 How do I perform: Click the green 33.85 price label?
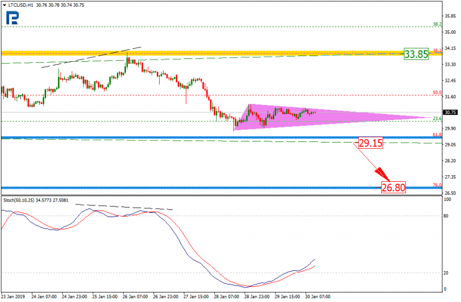coord(417,54)
